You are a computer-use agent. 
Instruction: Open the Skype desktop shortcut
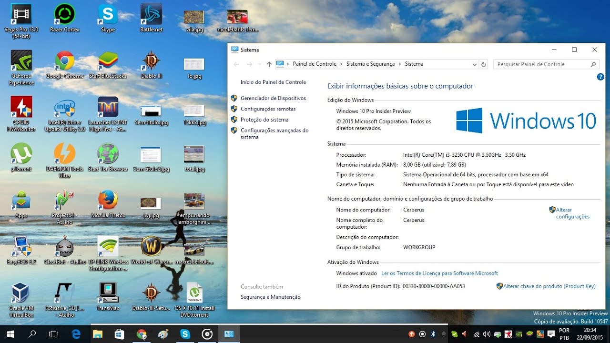click(x=108, y=18)
